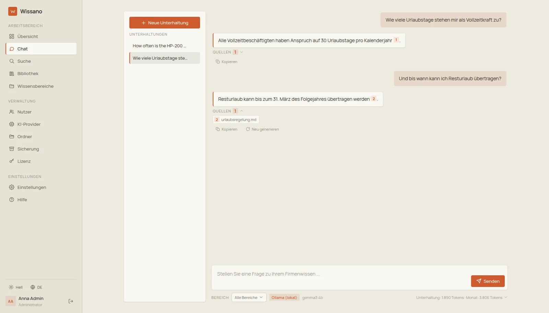Screen dimensions: 549x313
Task: Click the Ordner folder icon
Action: click(x=12, y=136)
